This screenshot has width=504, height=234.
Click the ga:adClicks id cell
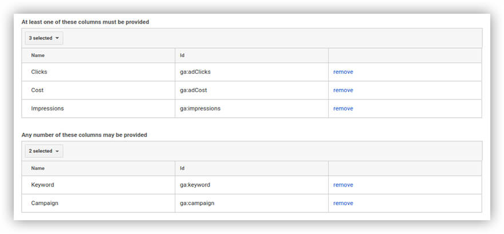195,72
